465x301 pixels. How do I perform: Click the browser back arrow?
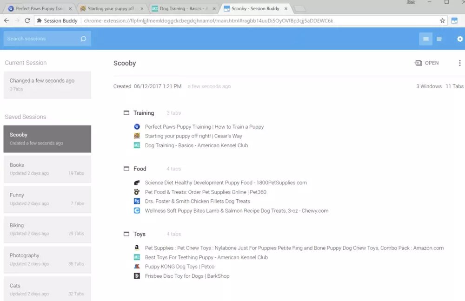click(x=7, y=20)
